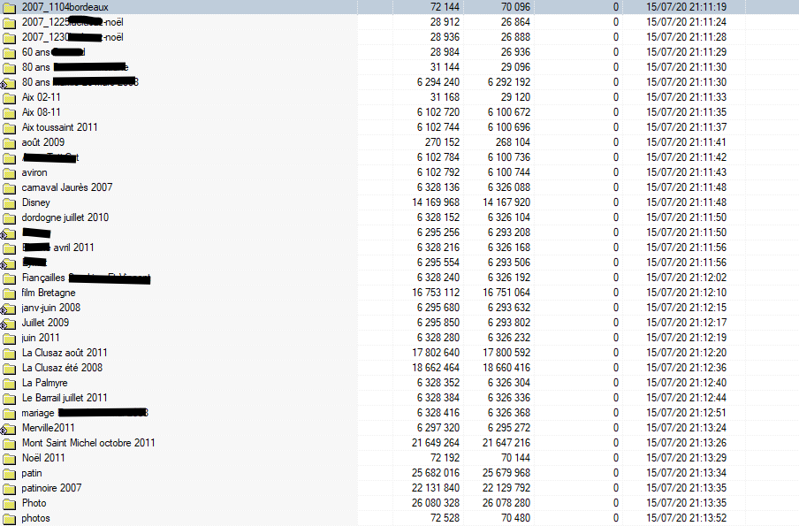This screenshot has height=526, width=799.
Task: Select dordogne juillet 2010 folder name
Action: pos(65,217)
